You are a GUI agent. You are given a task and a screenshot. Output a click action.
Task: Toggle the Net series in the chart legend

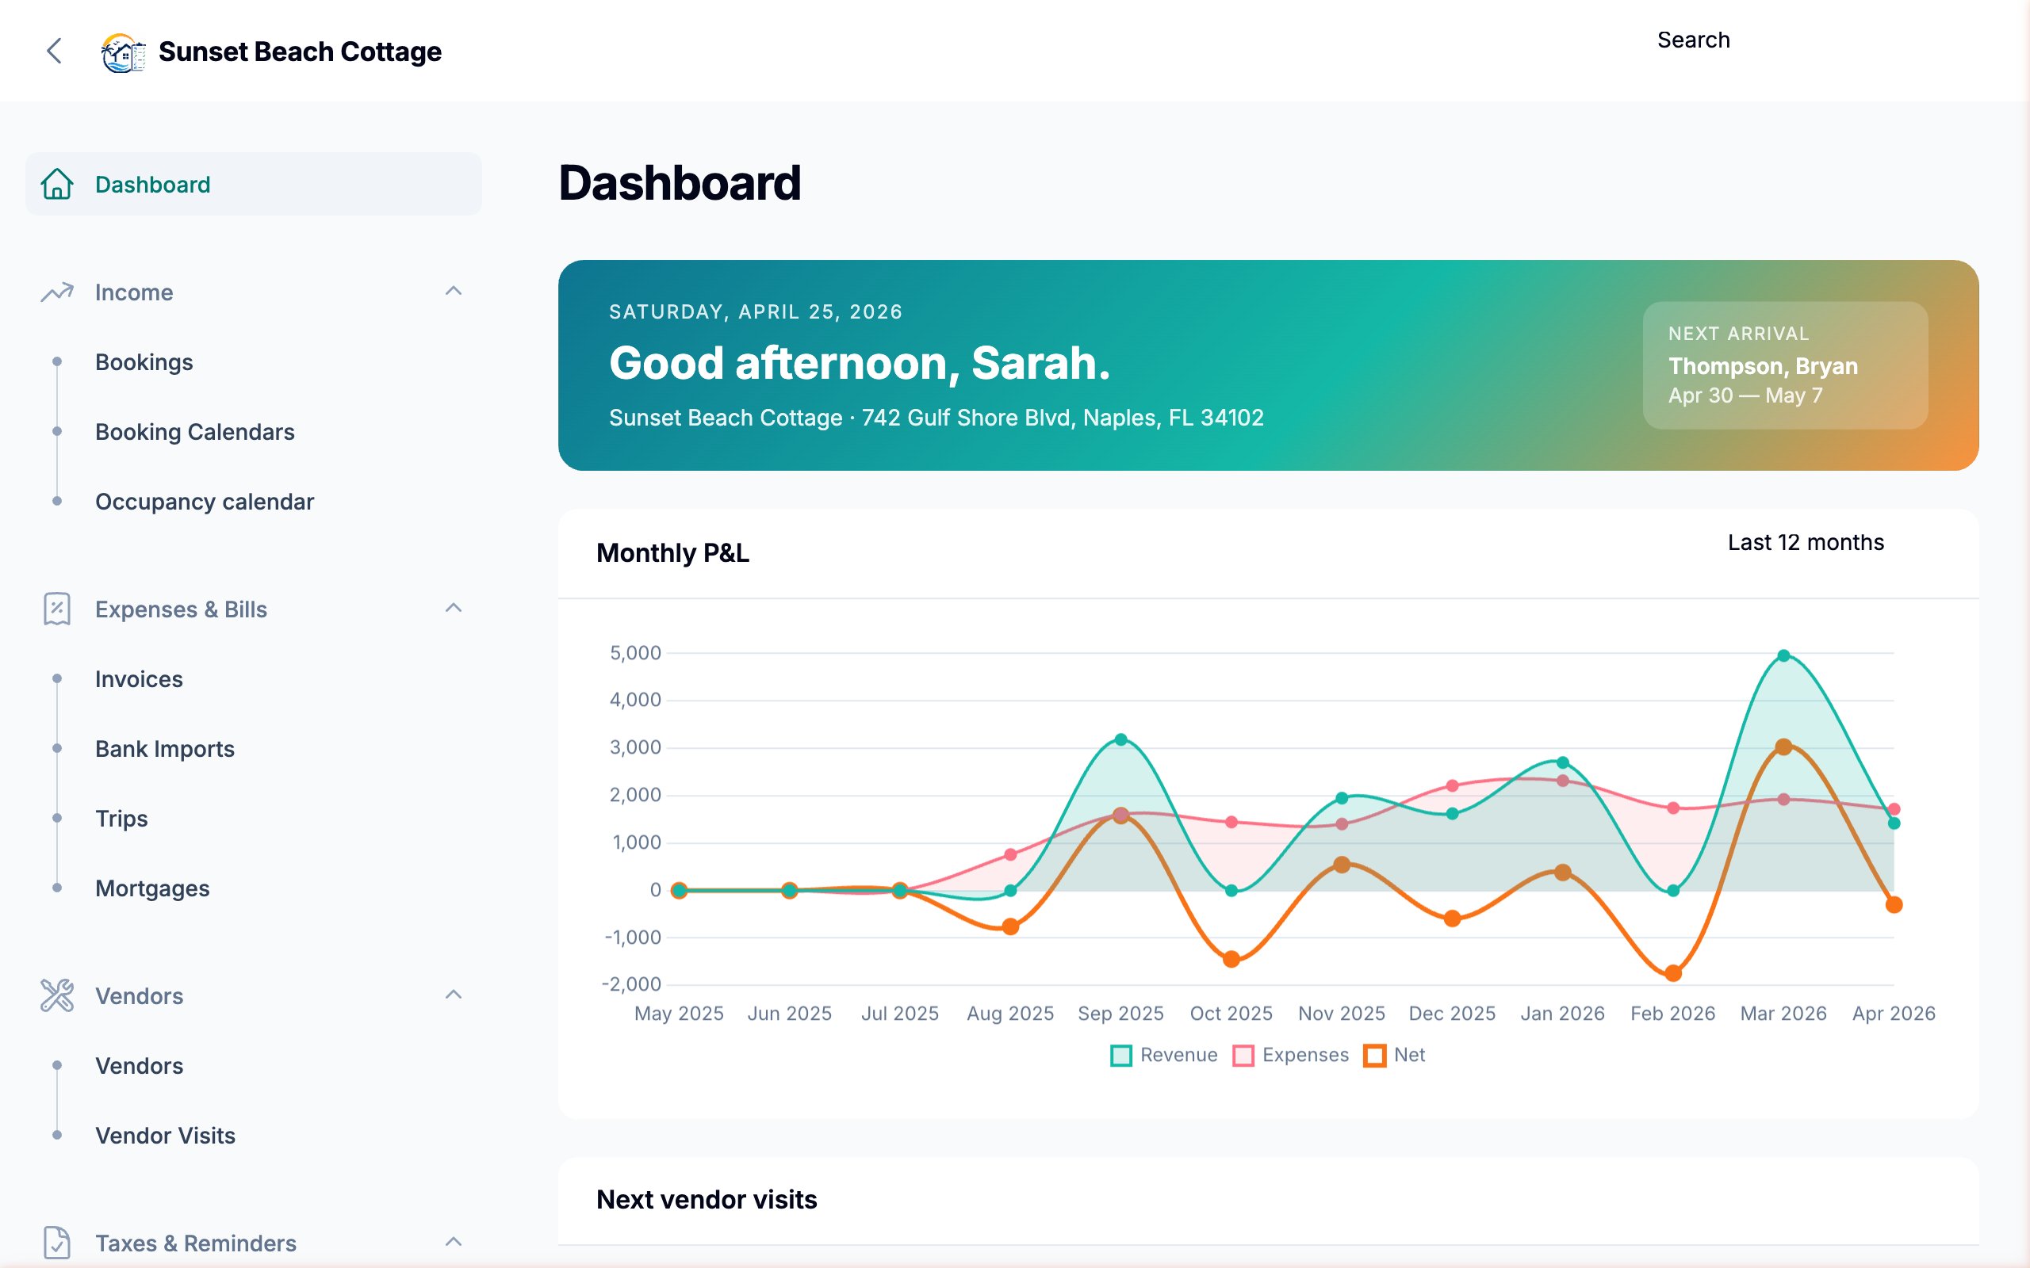(1392, 1054)
